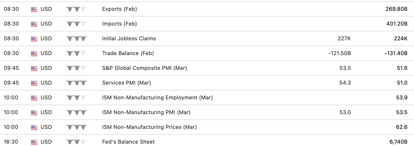This screenshot has height=146, width=414.
Task: Select S&P Global Composite PMI (Mar)
Action: 144,68
